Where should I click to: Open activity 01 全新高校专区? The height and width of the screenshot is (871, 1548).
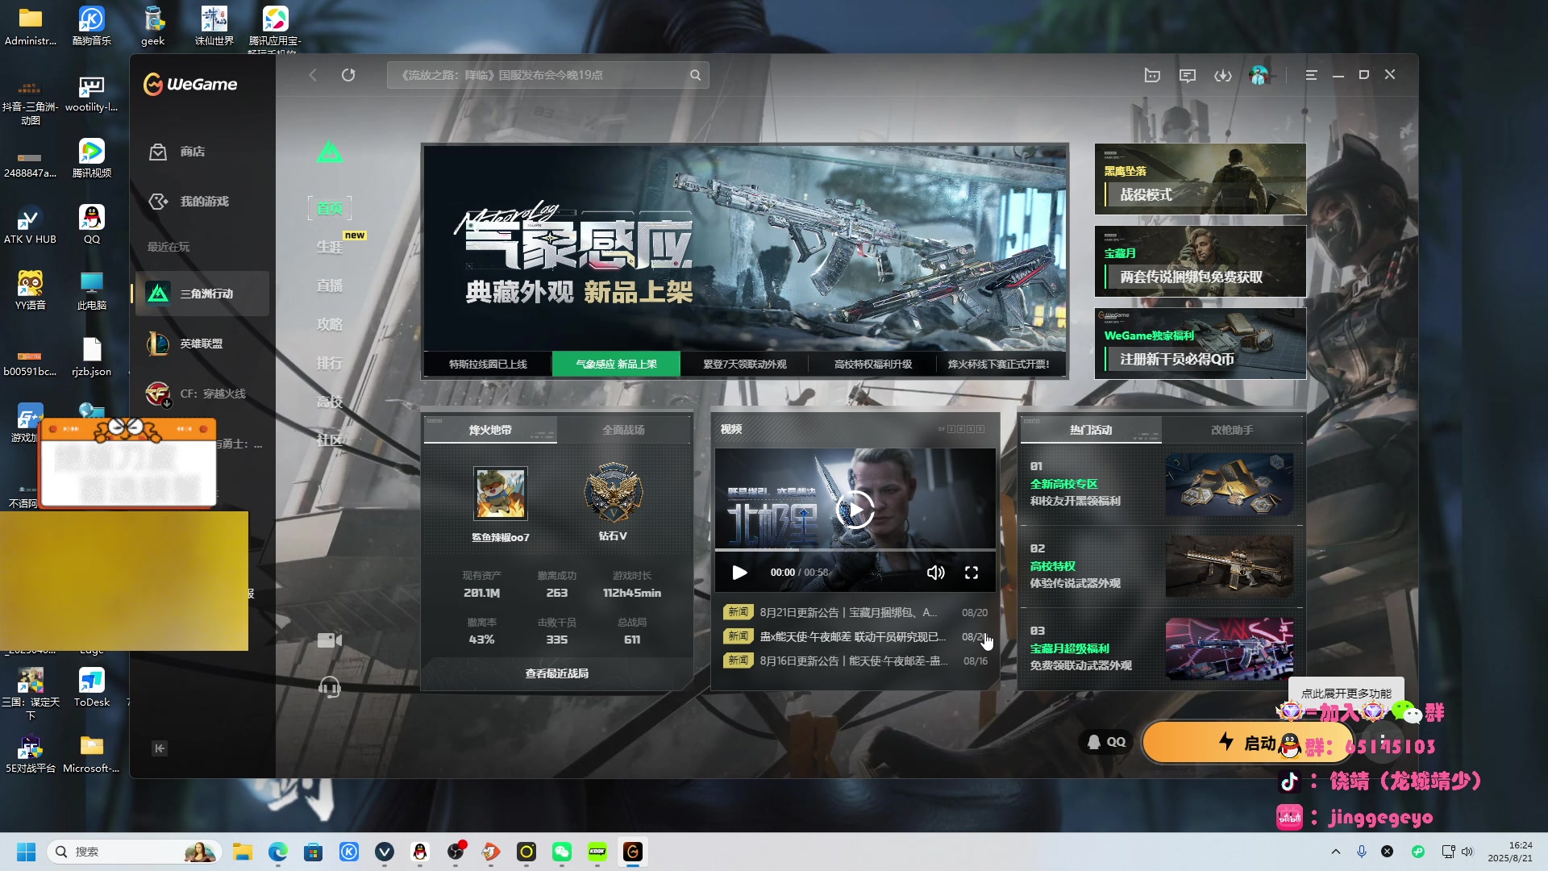pyautogui.click(x=1162, y=484)
